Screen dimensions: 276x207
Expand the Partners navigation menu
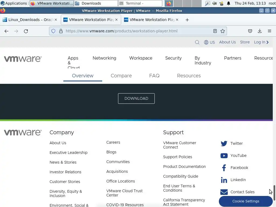pyautogui.click(x=233, y=58)
